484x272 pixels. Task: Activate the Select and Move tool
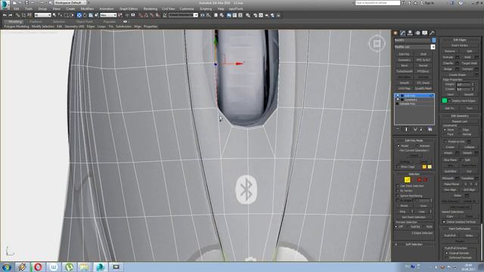(79, 15)
